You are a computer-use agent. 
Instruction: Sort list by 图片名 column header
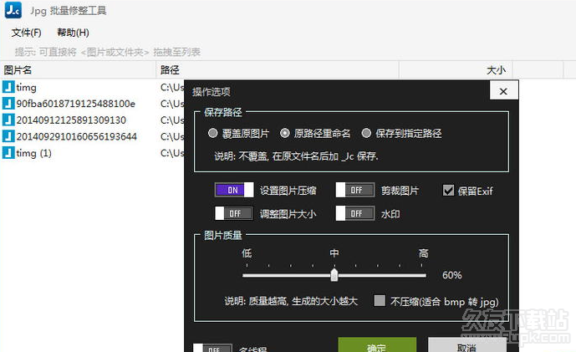[79, 69]
